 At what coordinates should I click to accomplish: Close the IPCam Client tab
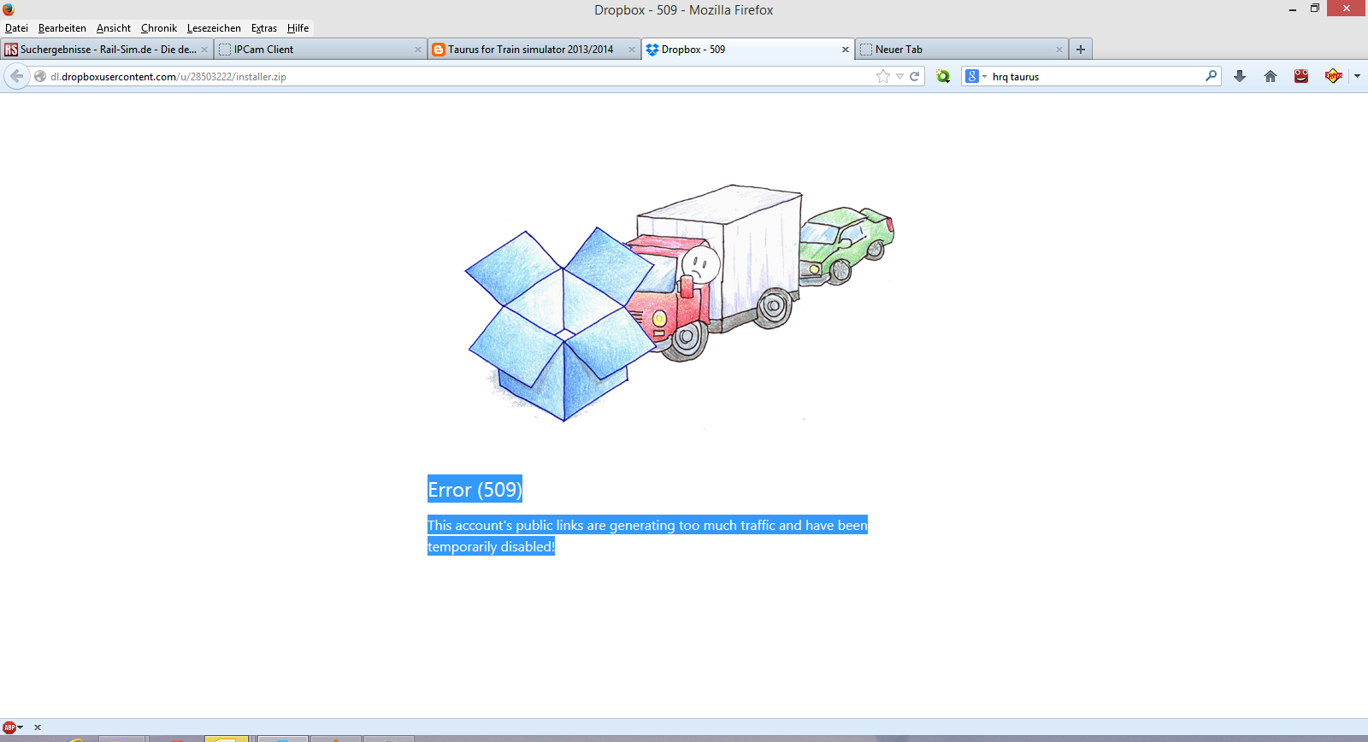[418, 50]
